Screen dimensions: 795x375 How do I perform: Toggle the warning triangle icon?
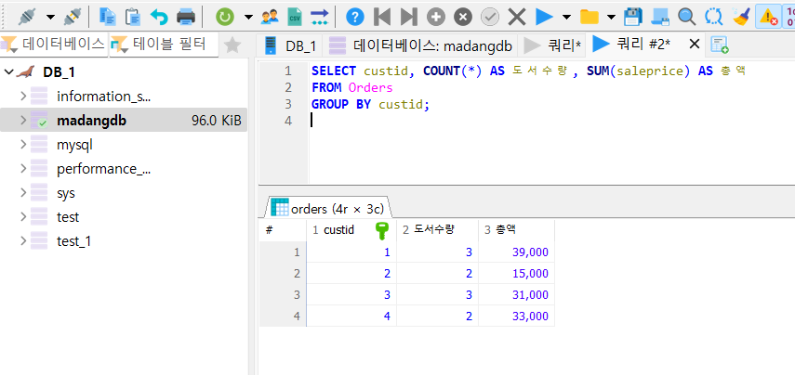[768, 18]
